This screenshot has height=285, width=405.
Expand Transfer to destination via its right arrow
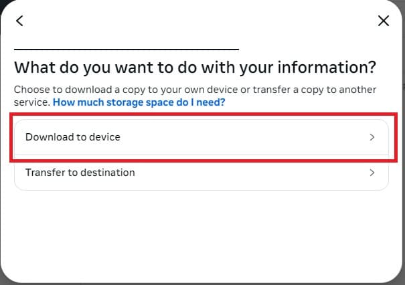(x=372, y=173)
